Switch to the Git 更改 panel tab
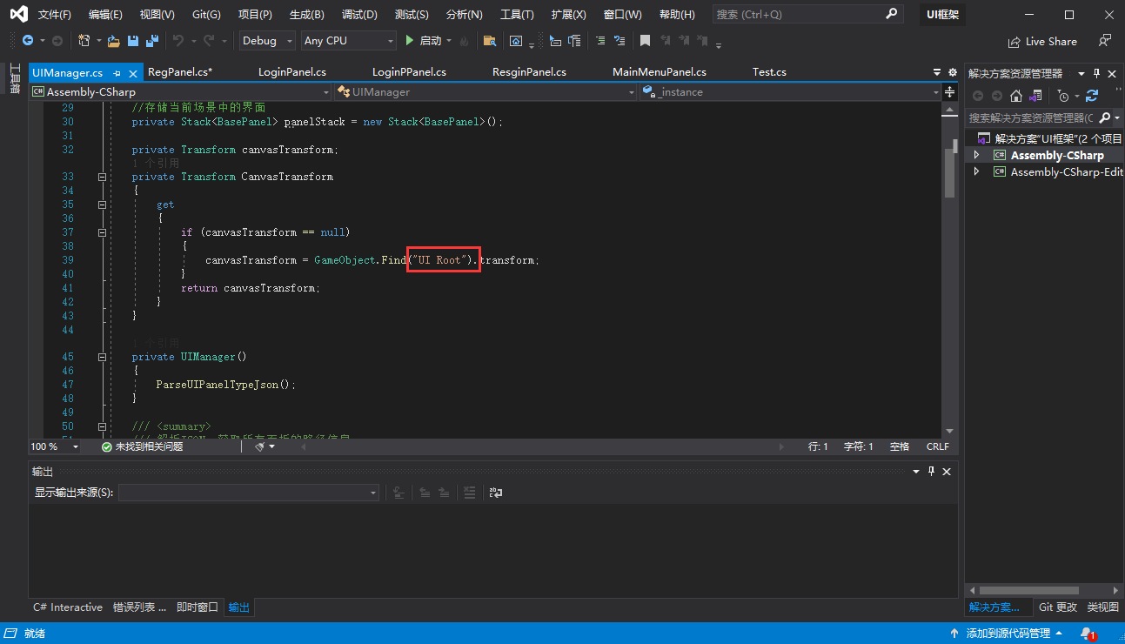This screenshot has height=644, width=1125. (1057, 607)
